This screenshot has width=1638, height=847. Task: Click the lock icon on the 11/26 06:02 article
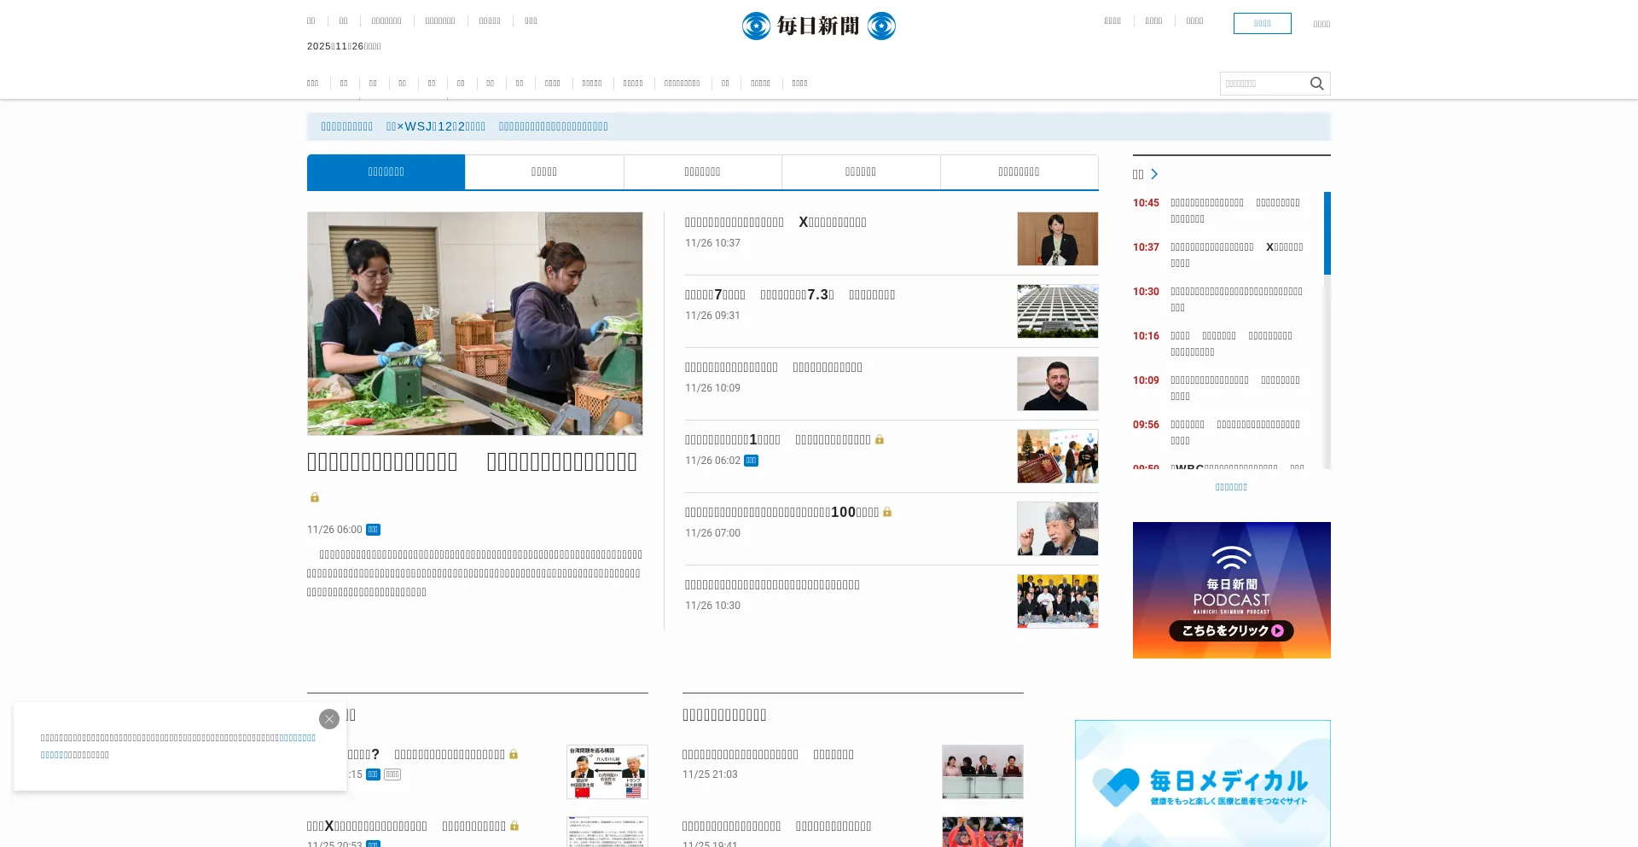point(880,439)
